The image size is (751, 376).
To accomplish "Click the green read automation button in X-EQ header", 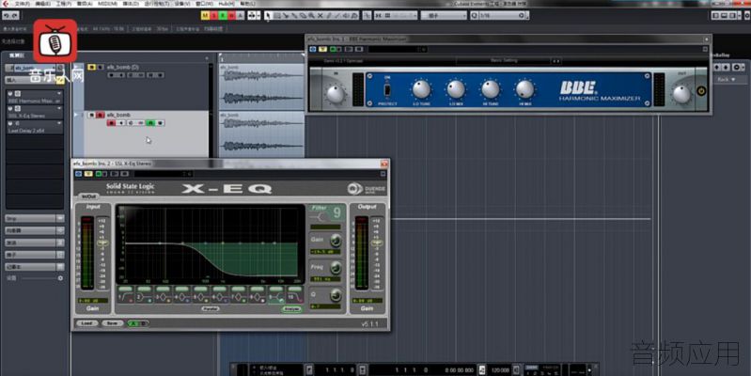I will pyautogui.click(x=98, y=173).
